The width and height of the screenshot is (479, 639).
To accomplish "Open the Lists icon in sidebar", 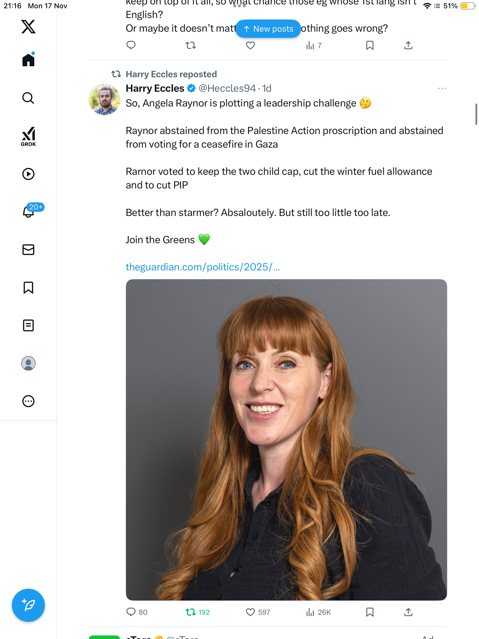I will tap(28, 325).
